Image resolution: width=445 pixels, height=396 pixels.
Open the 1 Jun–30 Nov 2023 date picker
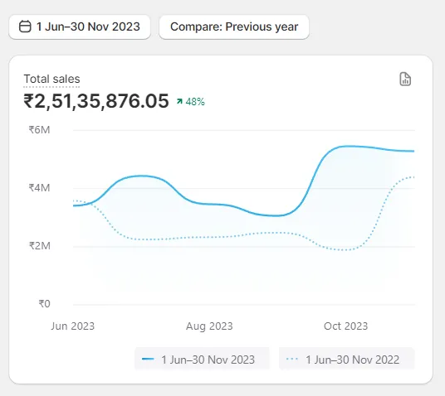[80, 27]
